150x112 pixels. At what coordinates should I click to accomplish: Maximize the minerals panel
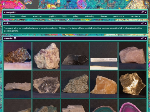143,38
